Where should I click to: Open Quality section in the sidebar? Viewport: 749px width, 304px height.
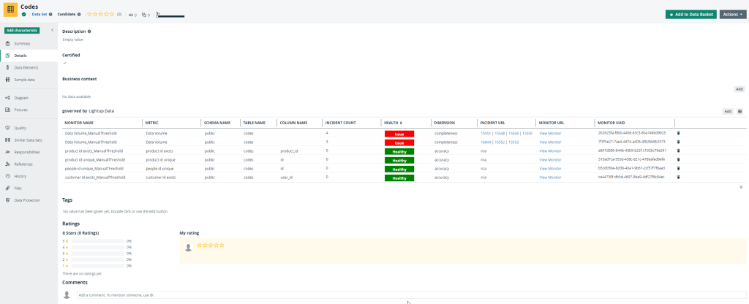coord(20,128)
